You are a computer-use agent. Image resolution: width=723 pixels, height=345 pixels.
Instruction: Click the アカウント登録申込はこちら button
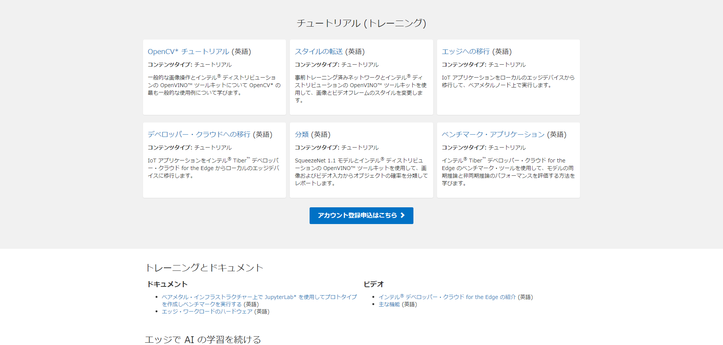[361, 215]
